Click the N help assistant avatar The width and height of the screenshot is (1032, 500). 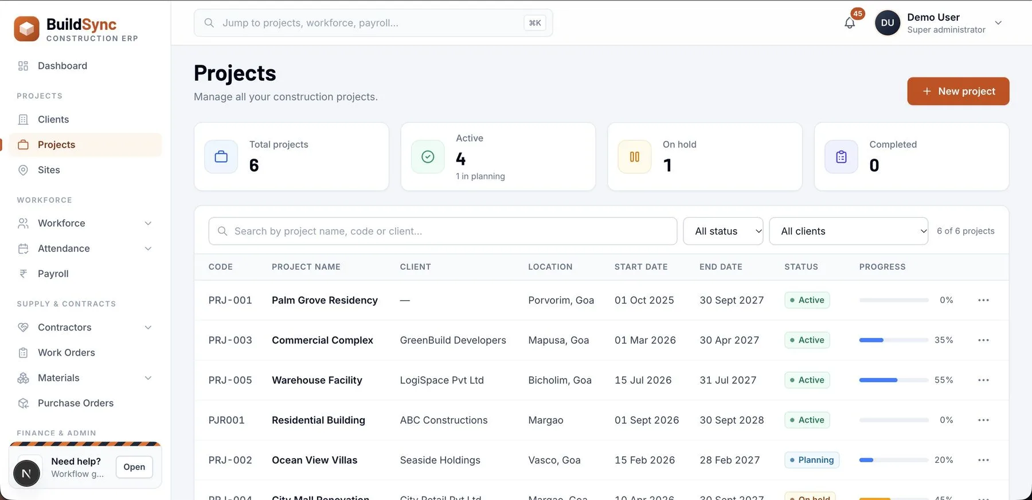click(26, 473)
